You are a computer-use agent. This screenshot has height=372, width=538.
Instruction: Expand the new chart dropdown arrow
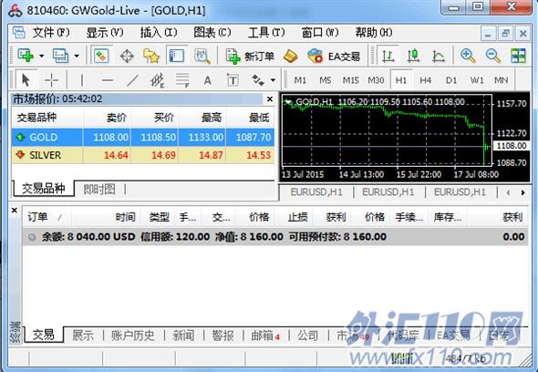click(x=42, y=56)
